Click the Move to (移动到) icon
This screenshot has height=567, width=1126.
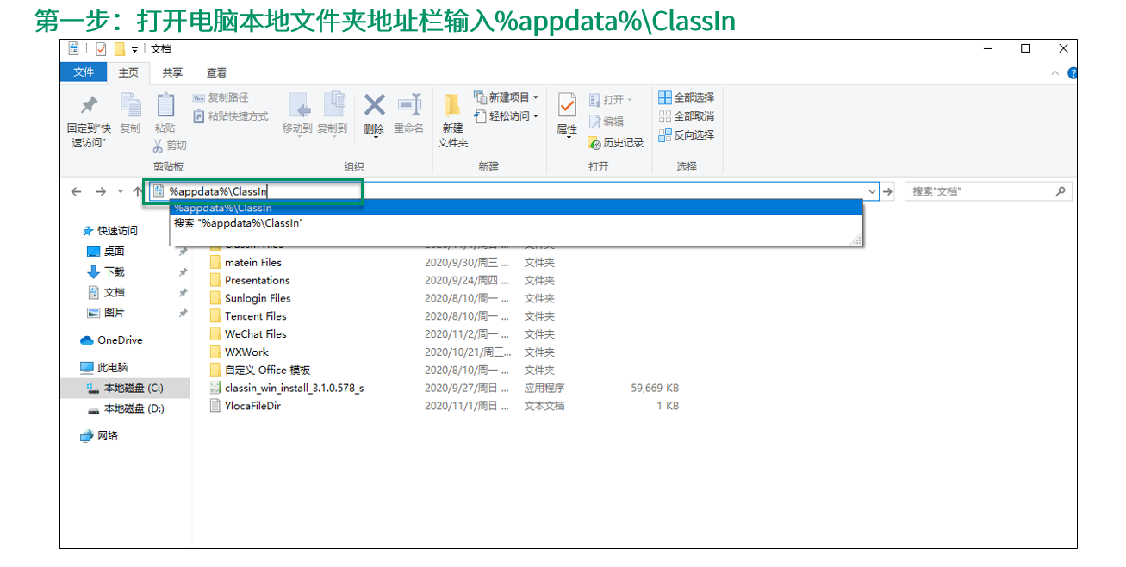coord(298,105)
